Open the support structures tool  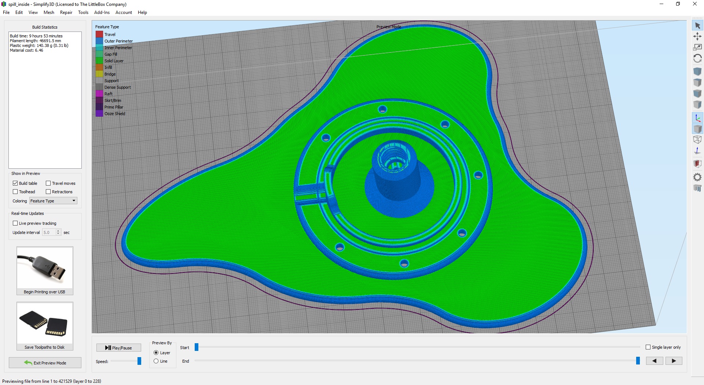[x=697, y=188]
